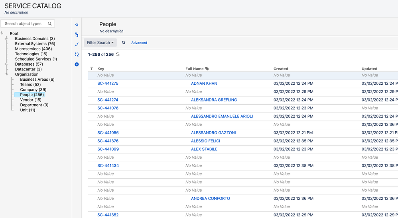The width and height of the screenshot is (398, 218).
Task: Open the Filter Search dropdown
Action: (100, 43)
